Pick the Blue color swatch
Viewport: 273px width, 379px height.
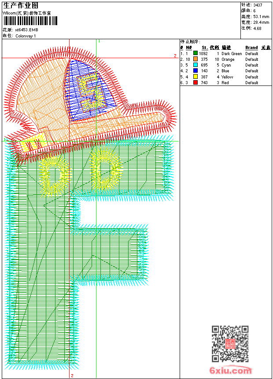(x=196, y=71)
